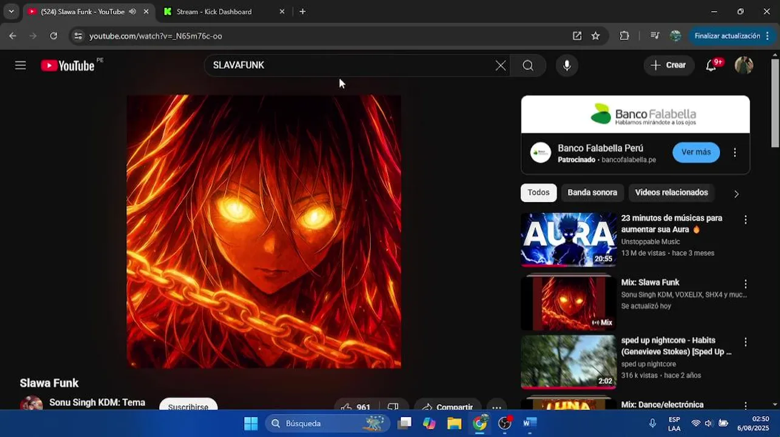
Task: Click the Banco Falabella banner image
Action: [635, 114]
